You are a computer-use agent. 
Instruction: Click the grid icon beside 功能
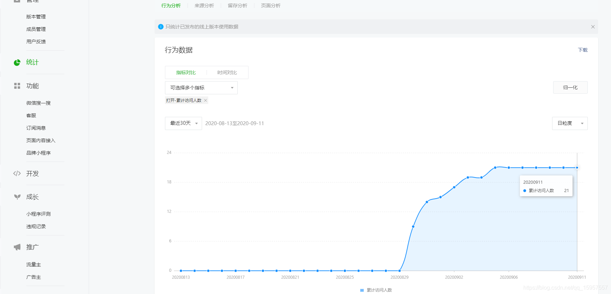click(17, 86)
